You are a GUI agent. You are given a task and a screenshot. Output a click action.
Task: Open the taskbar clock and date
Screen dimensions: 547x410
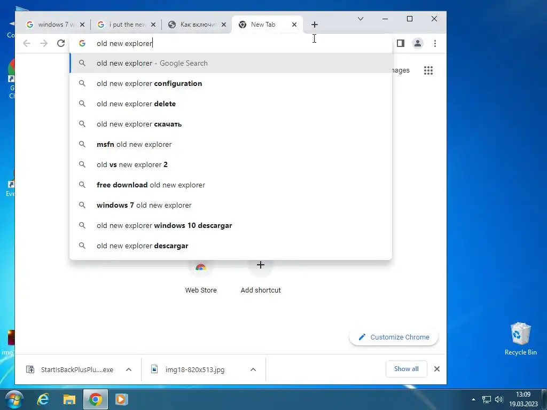point(523,399)
